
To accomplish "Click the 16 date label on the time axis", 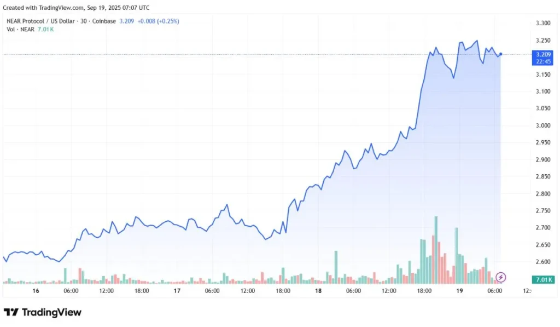I will pos(36,291).
